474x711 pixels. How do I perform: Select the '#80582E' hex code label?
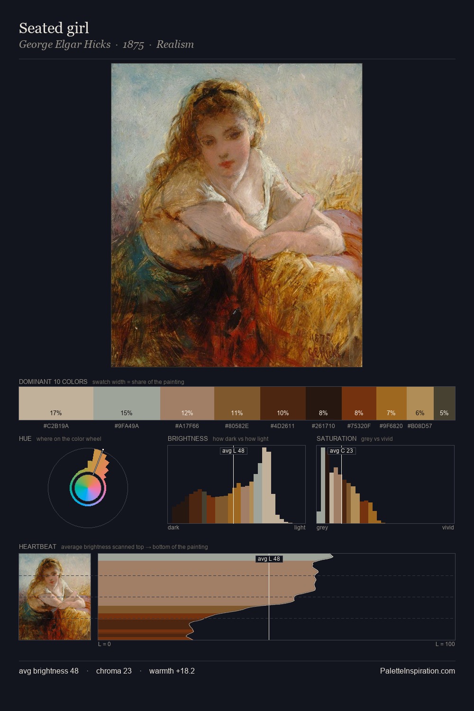237,426
